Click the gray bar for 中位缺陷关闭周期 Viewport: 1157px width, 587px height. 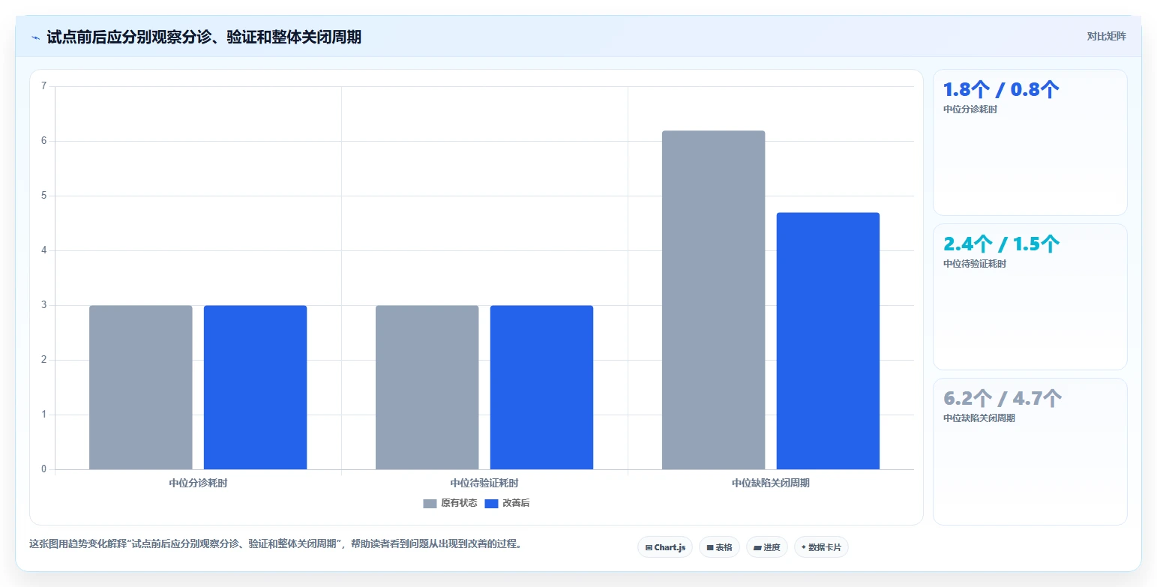(x=713, y=300)
